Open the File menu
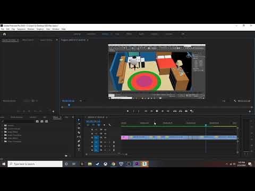The width and height of the screenshot is (255, 191). pos(3,29)
